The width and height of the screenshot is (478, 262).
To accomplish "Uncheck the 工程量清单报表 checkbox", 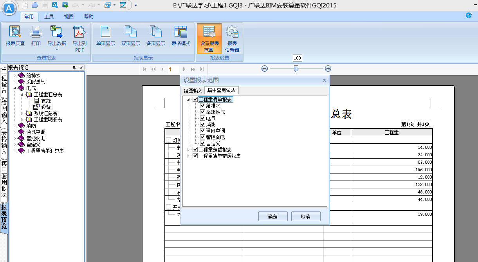I will 195,99.
